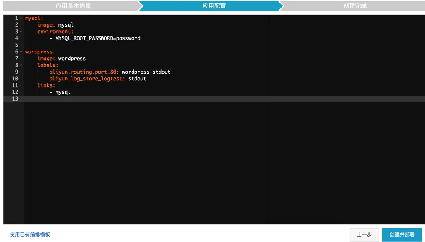Place the cursor on empty line 13
425x242 pixels.
[x=224, y=99]
